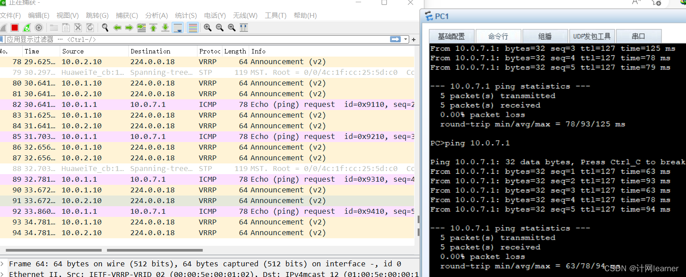The height and width of the screenshot is (277, 686).
Task: Stop the running packet capture
Action: click(x=15, y=28)
